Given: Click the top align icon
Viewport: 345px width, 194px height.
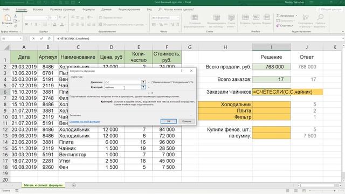Looking at the screenshot, I should [73, 17].
